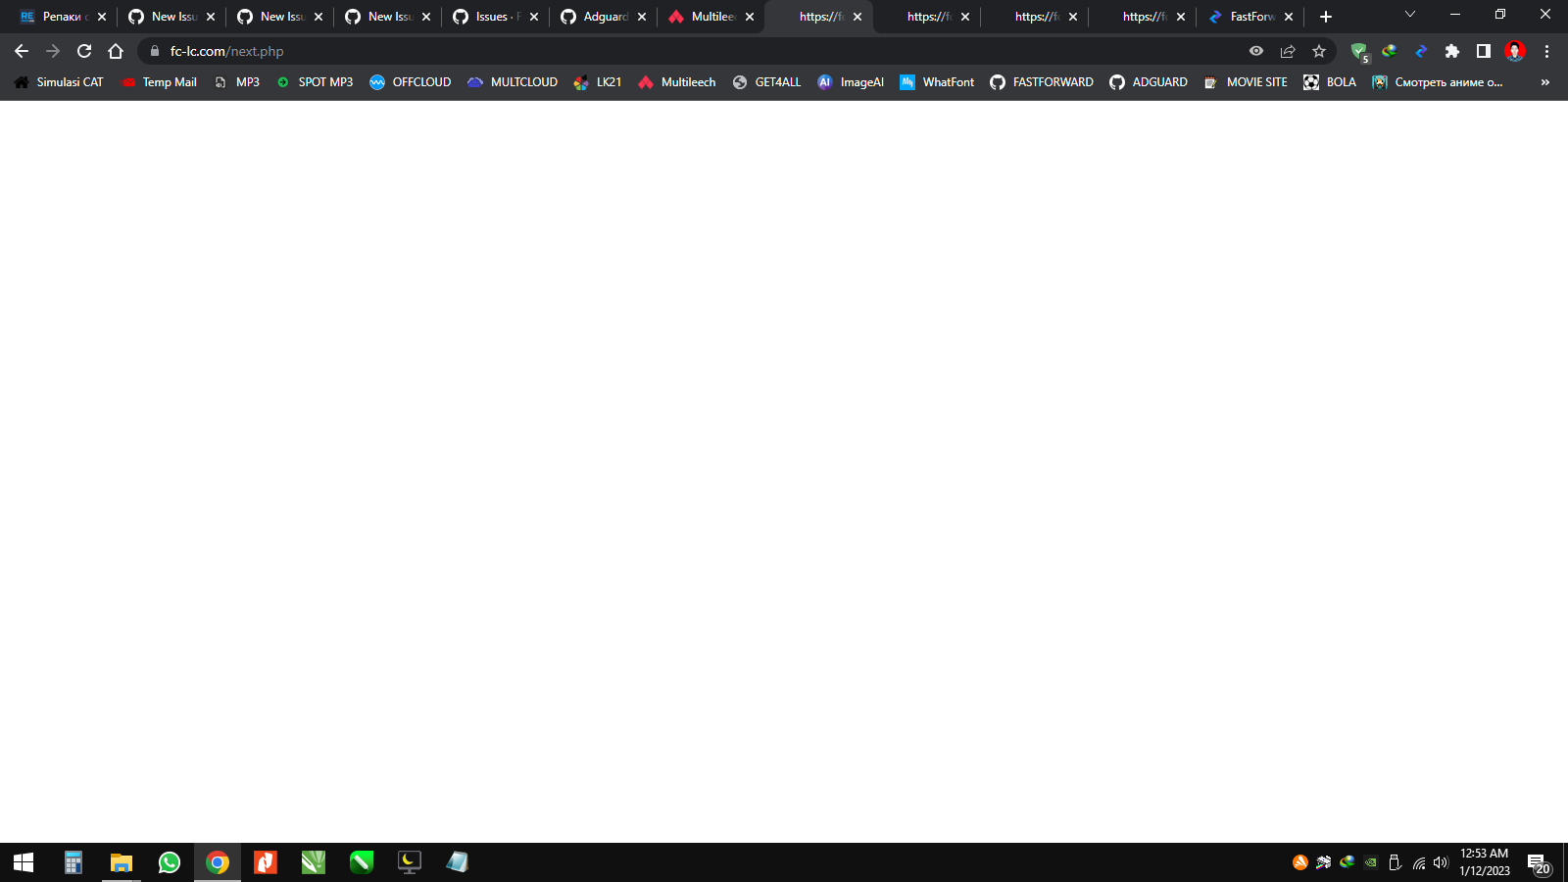This screenshot has width=1568, height=882.
Task: Click the Home button
Action: point(117,51)
